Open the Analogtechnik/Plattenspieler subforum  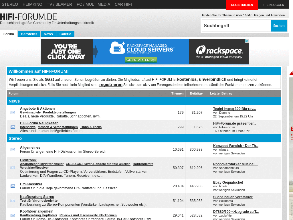41,164
